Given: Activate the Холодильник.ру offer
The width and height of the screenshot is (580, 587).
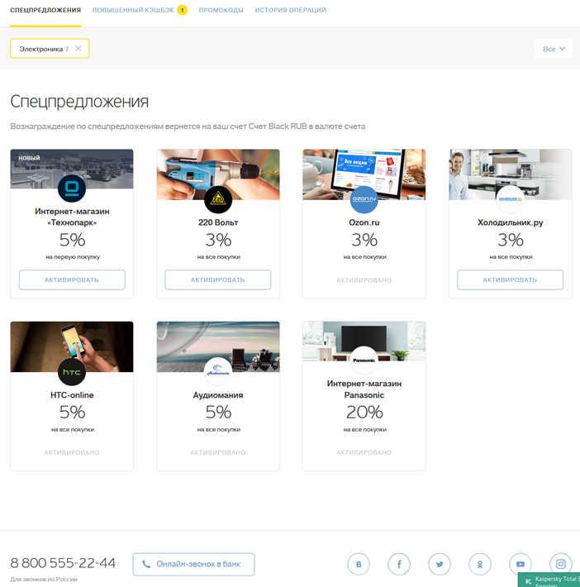Looking at the screenshot, I should [x=510, y=279].
